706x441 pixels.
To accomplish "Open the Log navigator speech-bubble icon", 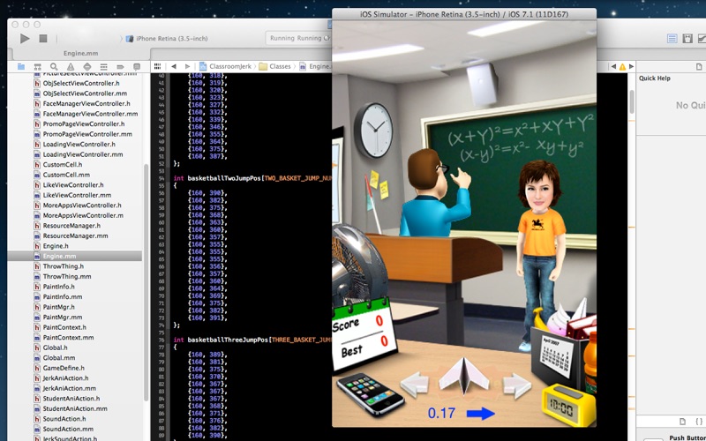I will click(x=137, y=67).
